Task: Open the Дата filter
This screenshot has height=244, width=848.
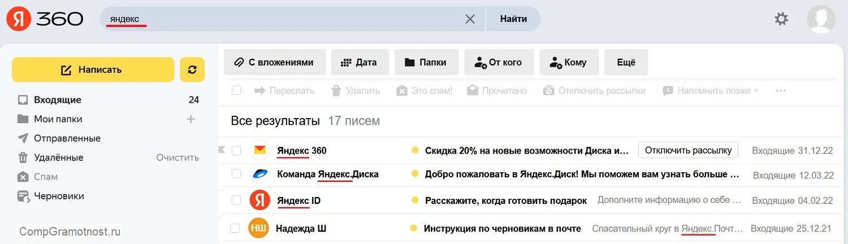Action: [360, 62]
